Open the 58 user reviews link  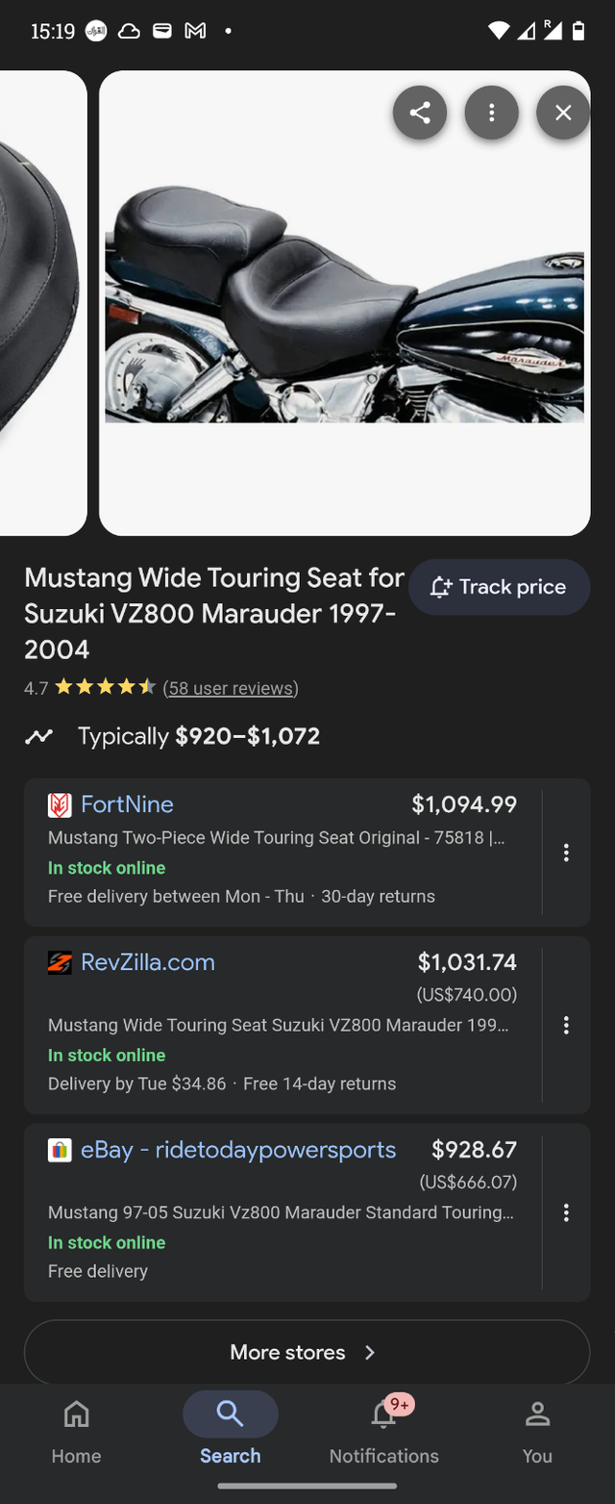[x=231, y=688]
